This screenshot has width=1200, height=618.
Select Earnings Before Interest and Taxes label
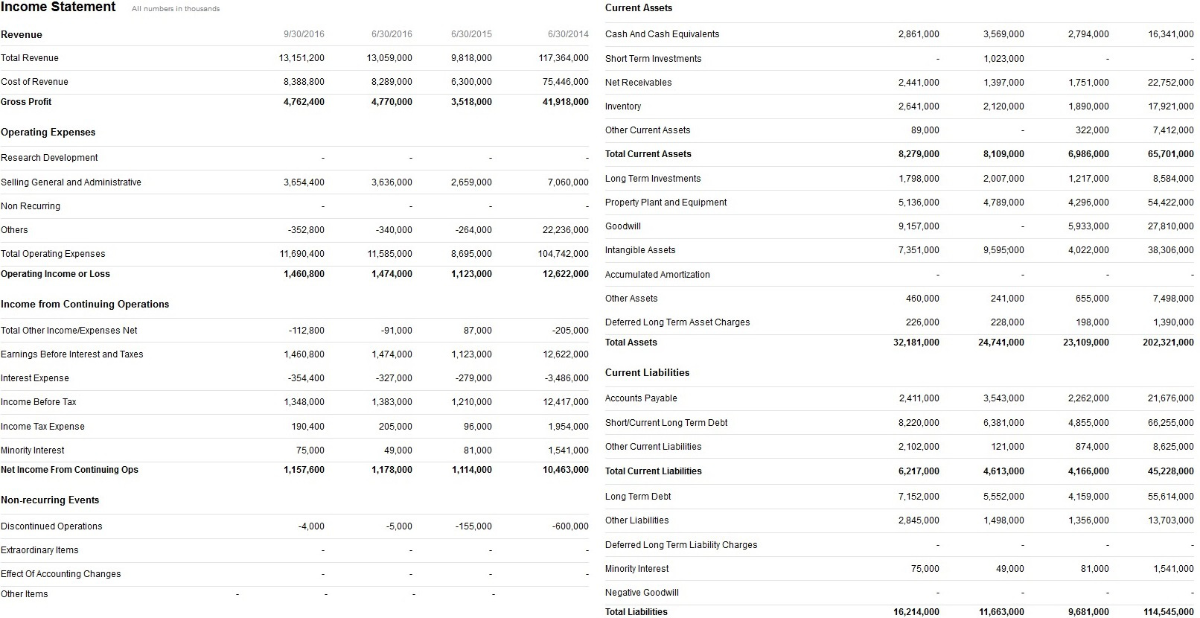tap(71, 354)
